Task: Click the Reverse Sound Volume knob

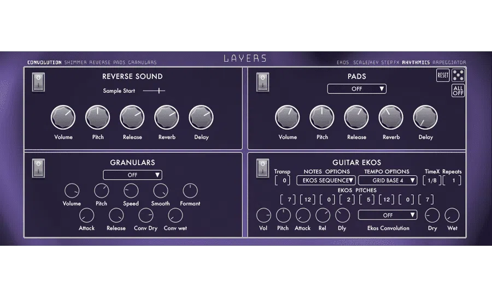Action: (x=63, y=117)
